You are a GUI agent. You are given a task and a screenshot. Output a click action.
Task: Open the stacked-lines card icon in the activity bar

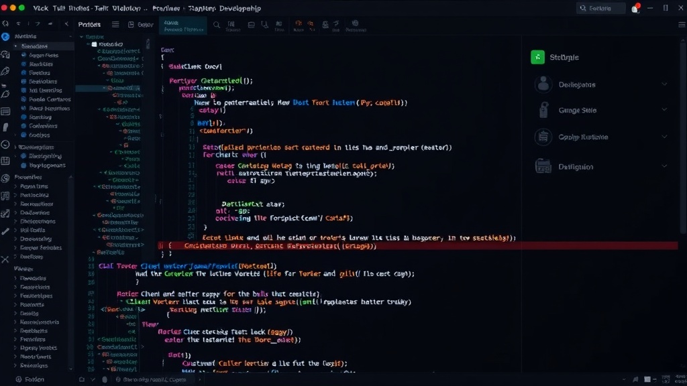tap(5, 112)
